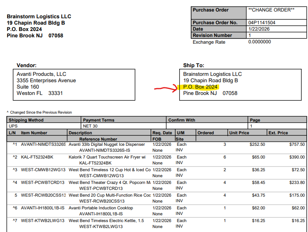Click vendor name Avanti Products, LLC

point(41,74)
